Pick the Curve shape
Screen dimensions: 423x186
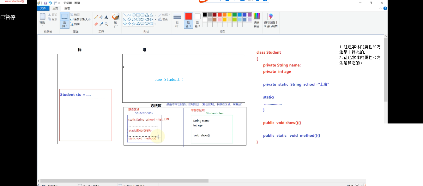pyautogui.click(x=129, y=15)
